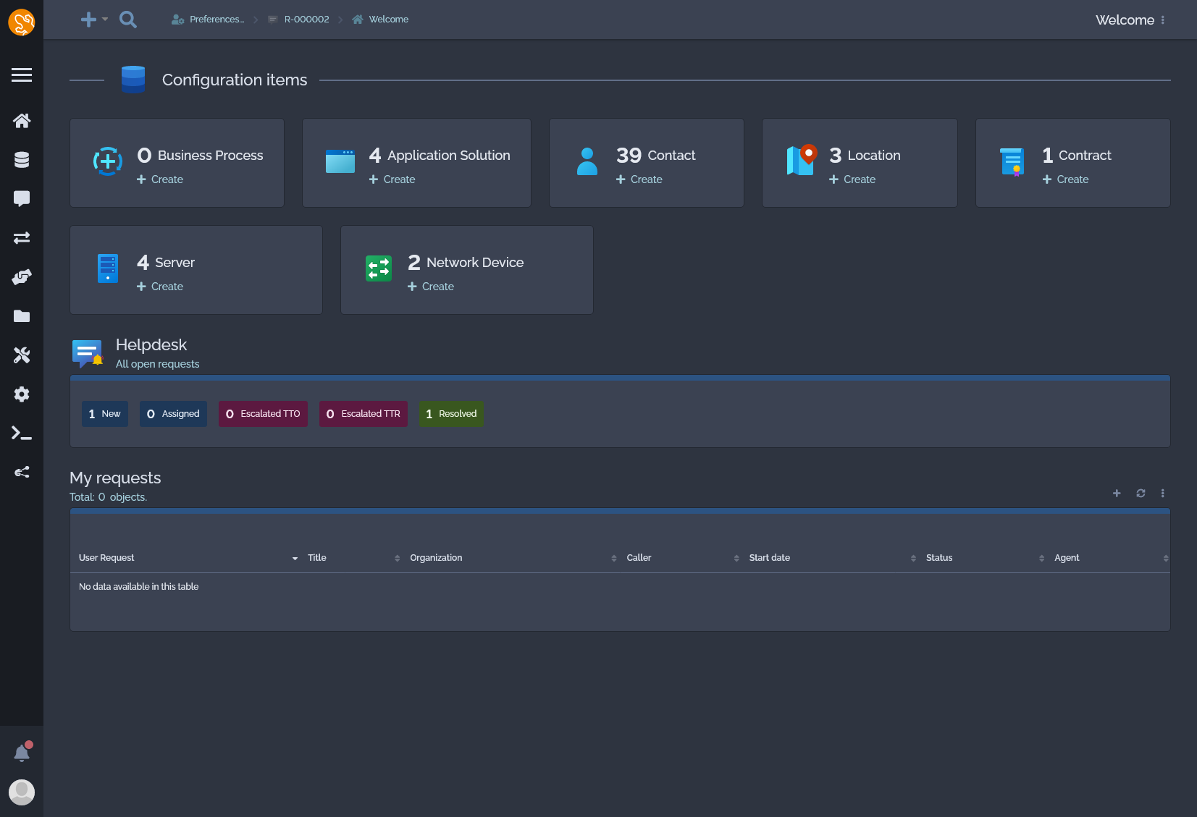Click the Change Management arrows icon
Image resolution: width=1197 pixels, height=817 pixels.
click(22, 237)
